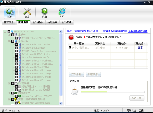Screen dimensions: 153x113
Task: Toggle the 显示卡 checkbox
Action: [x=13, y=35]
